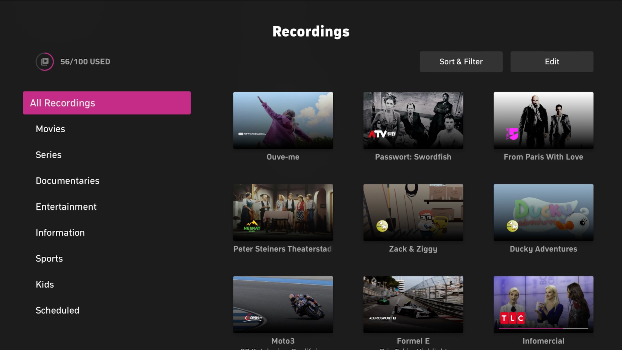Select the Moto3 recording thumbnail
The image size is (622, 350).
click(x=283, y=304)
